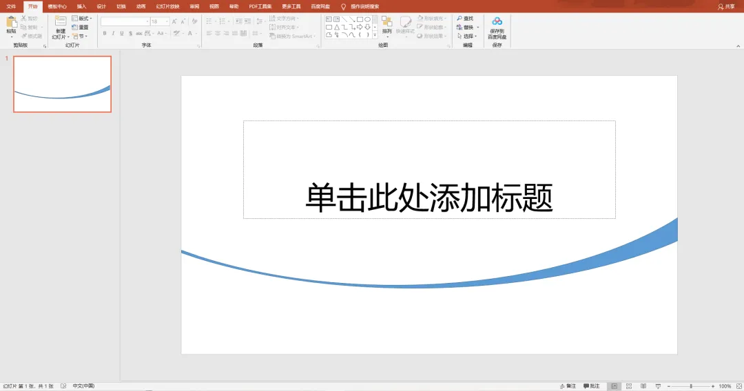Open the 选择 (Select) dropdown

pyautogui.click(x=467, y=36)
